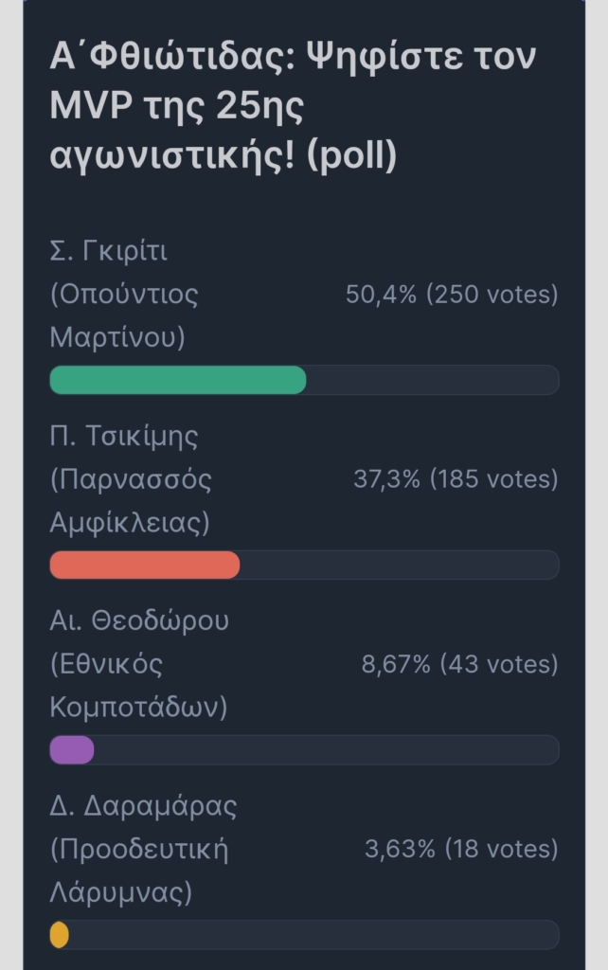The height and width of the screenshot is (970, 608).
Task: Click the 8,67% (43 votes) result text
Action: [459, 664]
